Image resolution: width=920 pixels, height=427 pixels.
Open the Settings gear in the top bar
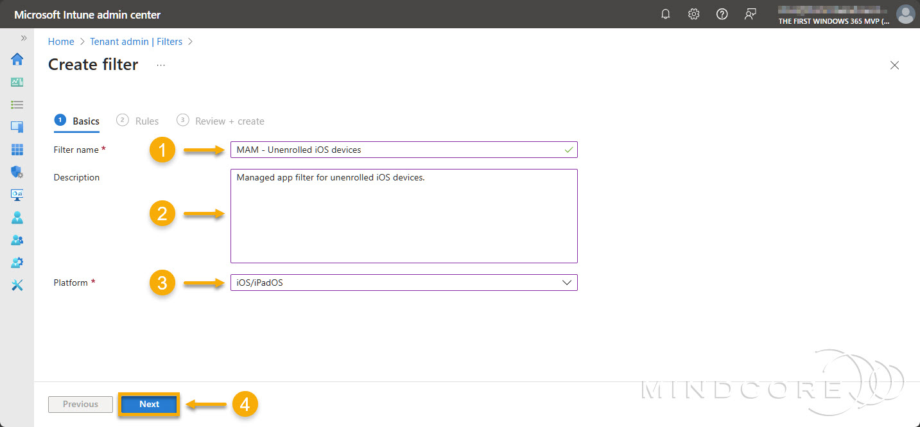coord(693,13)
